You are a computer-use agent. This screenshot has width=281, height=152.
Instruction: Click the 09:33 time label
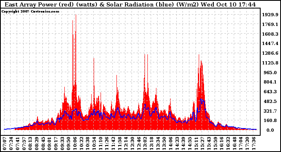[62, 143]
